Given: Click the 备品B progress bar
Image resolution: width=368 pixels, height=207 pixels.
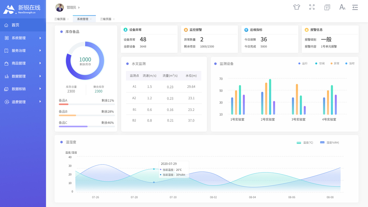Looking at the screenshot, I should [x=87, y=116].
